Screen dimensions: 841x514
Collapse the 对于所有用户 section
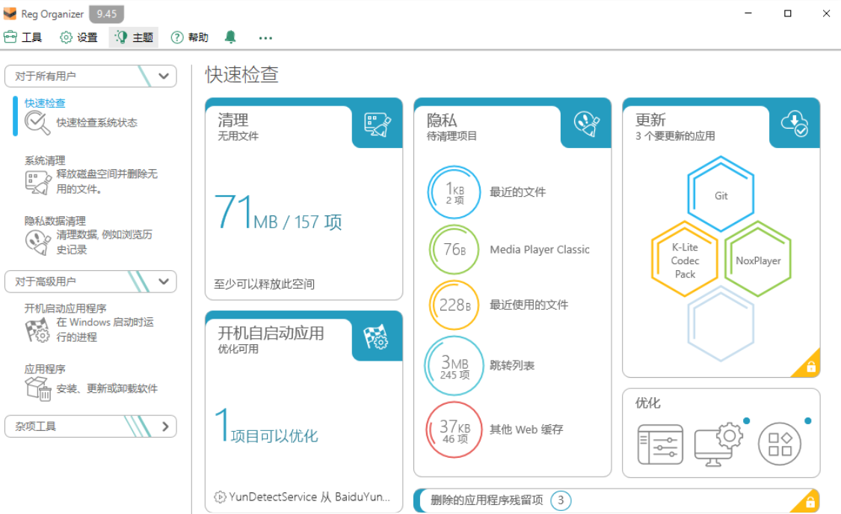(x=164, y=76)
